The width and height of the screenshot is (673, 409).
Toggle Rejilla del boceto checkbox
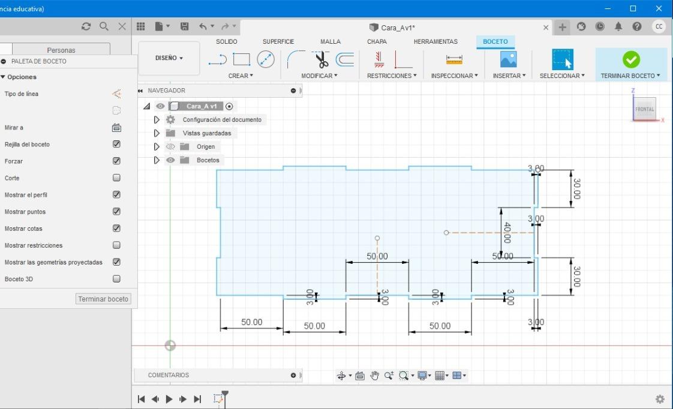(x=116, y=144)
